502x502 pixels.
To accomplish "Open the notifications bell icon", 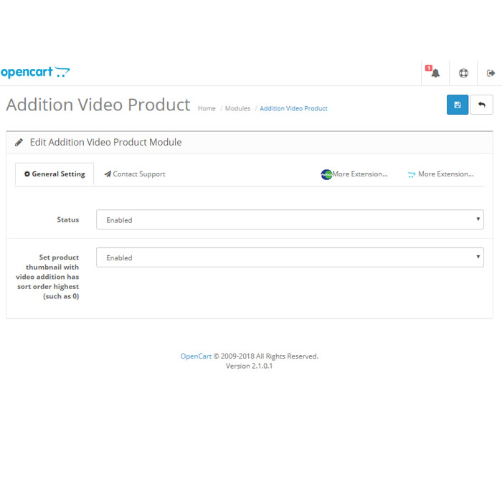I will [x=435, y=72].
